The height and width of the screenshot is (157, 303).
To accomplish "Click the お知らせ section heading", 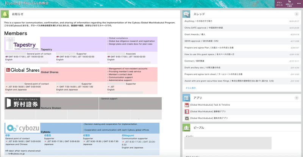I will click(x=17, y=14).
